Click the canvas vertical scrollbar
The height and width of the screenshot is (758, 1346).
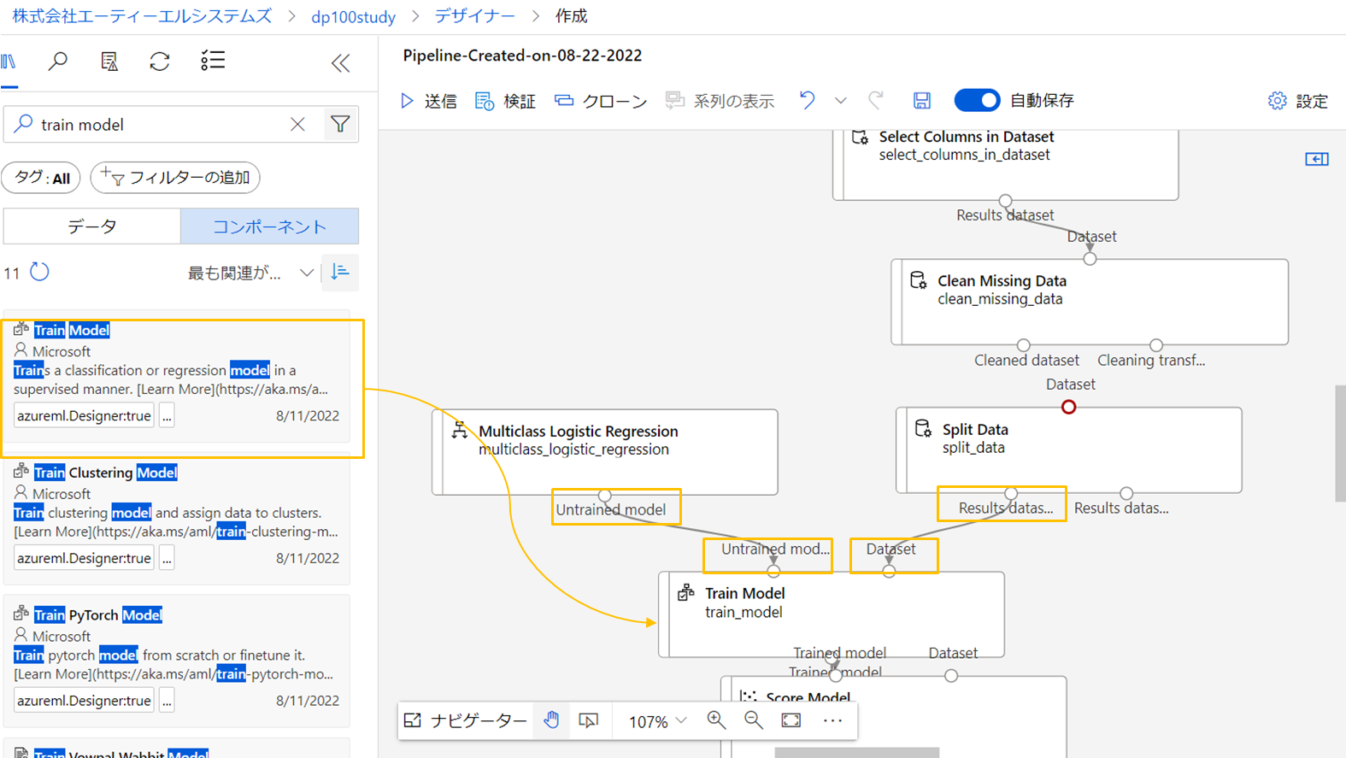[1340, 444]
